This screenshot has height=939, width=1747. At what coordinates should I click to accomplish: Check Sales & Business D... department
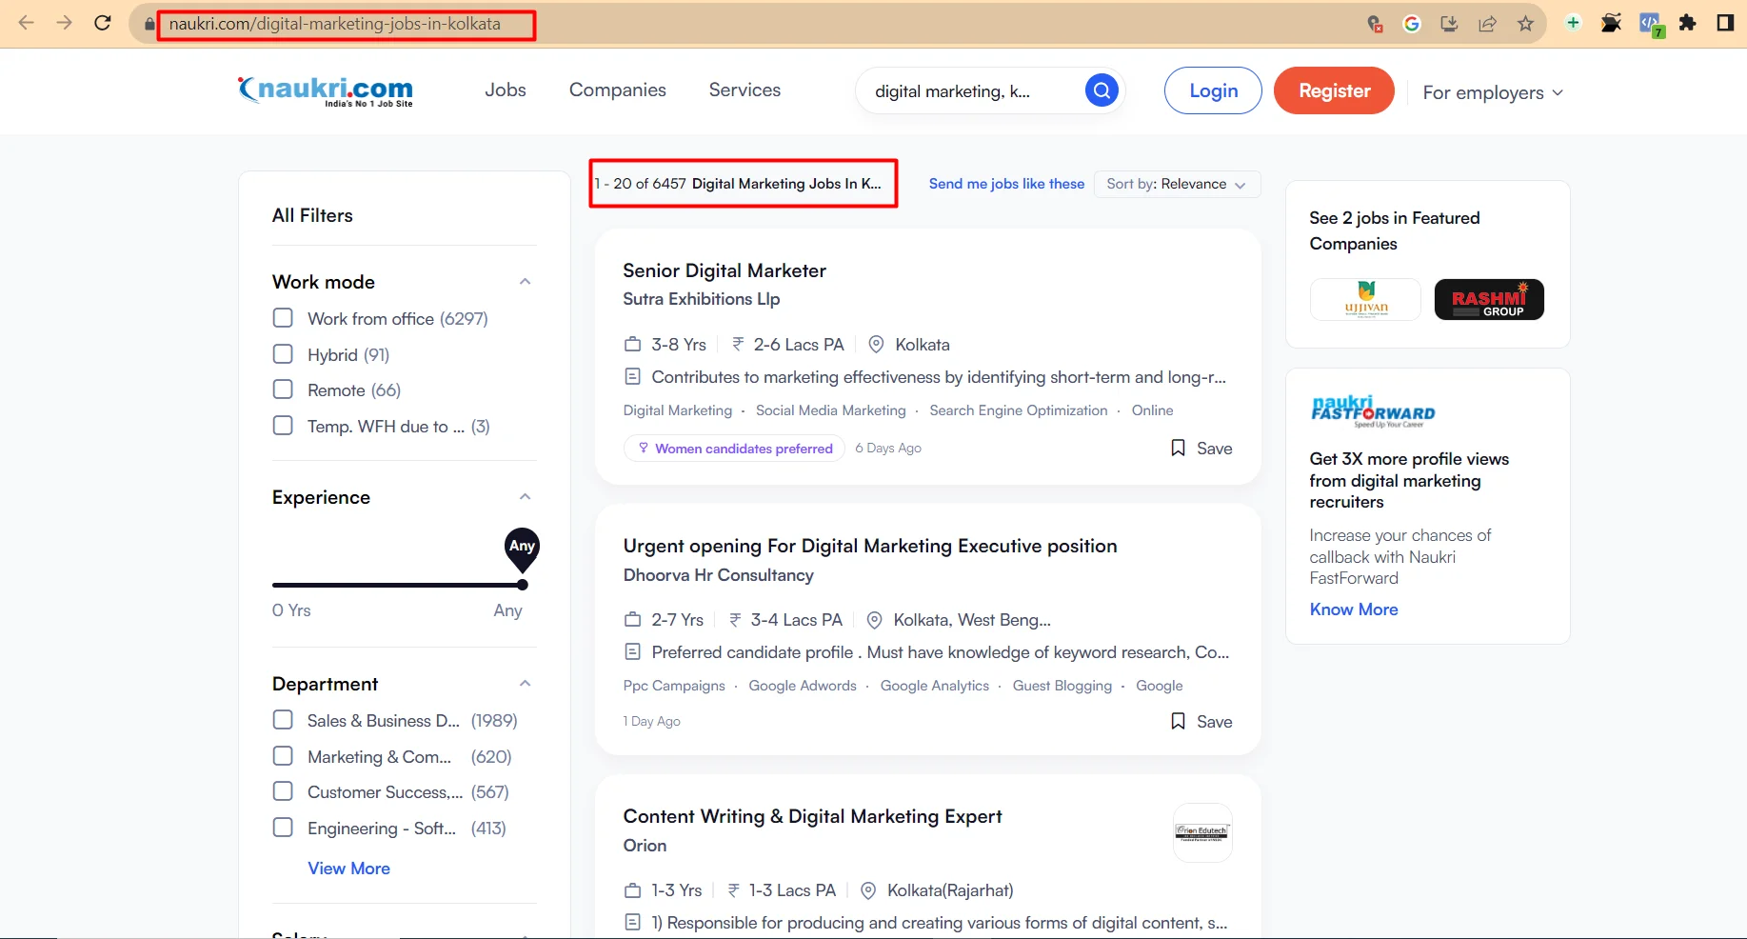(283, 720)
